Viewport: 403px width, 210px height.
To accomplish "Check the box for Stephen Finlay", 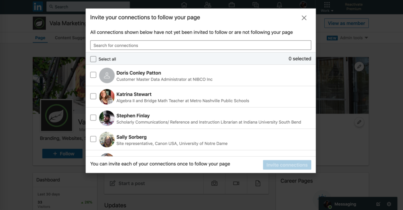I will 93,118.
